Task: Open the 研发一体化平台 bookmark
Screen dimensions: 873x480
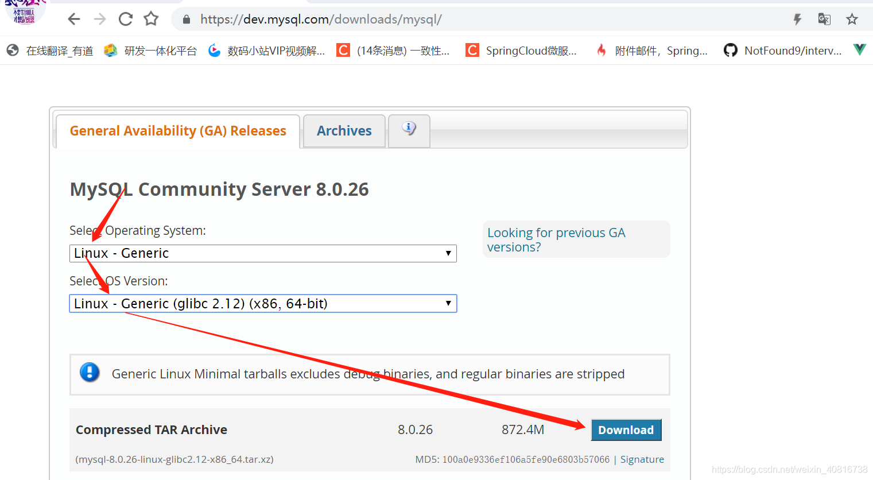Action: pos(150,51)
